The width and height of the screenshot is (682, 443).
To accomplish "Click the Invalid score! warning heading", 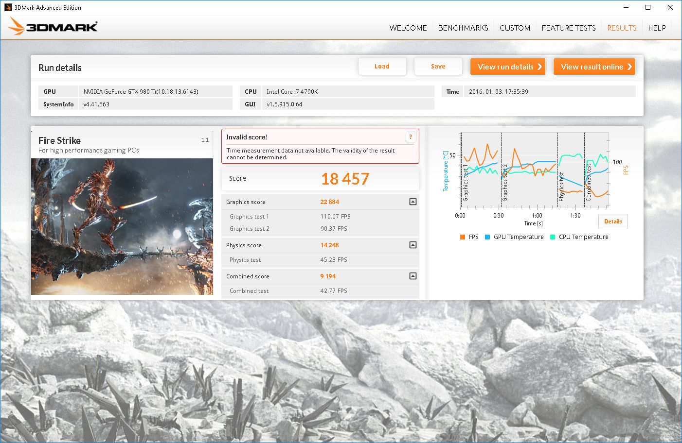I will (x=247, y=137).
